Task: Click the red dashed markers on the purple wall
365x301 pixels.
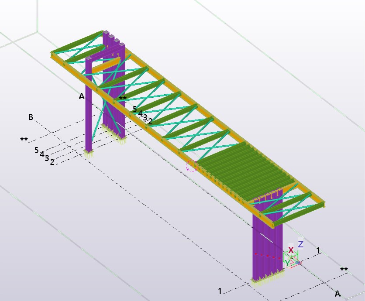Action: coord(266,256)
